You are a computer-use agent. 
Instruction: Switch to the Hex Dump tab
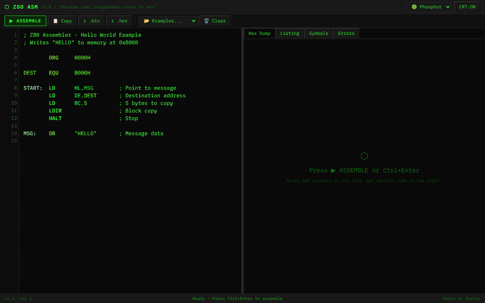point(260,33)
